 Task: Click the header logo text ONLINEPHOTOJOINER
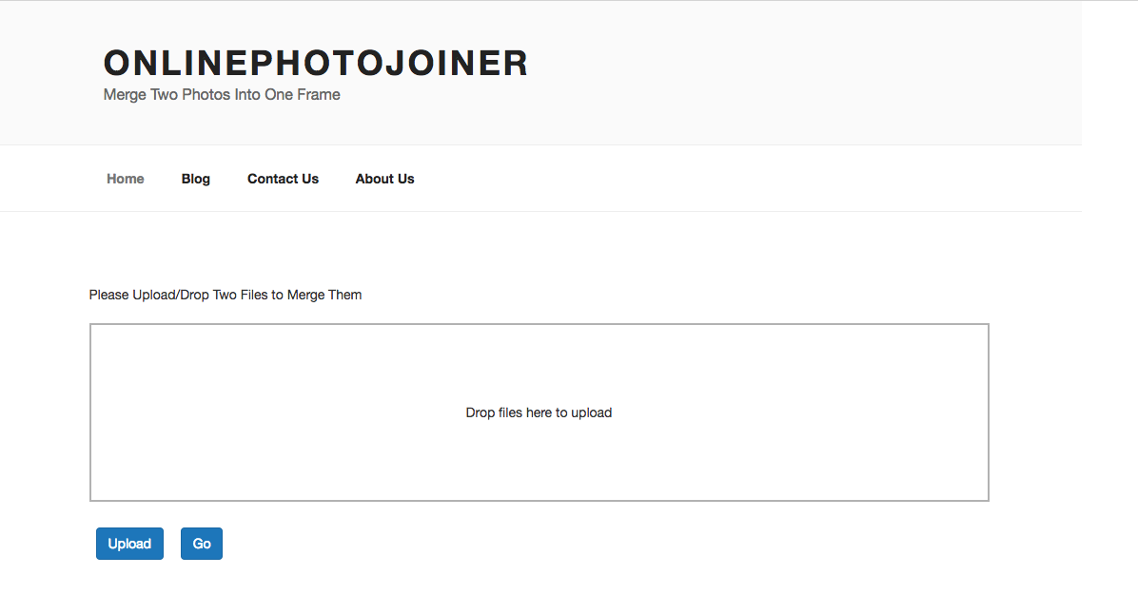click(315, 64)
